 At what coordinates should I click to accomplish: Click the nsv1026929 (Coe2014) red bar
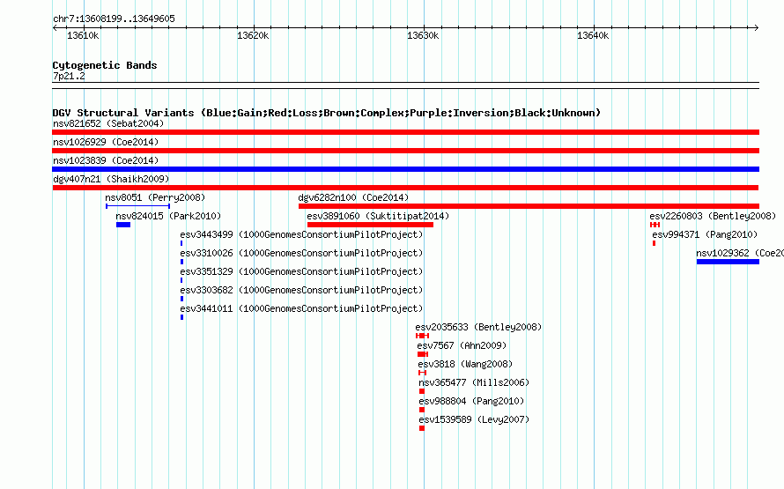click(405, 151)
